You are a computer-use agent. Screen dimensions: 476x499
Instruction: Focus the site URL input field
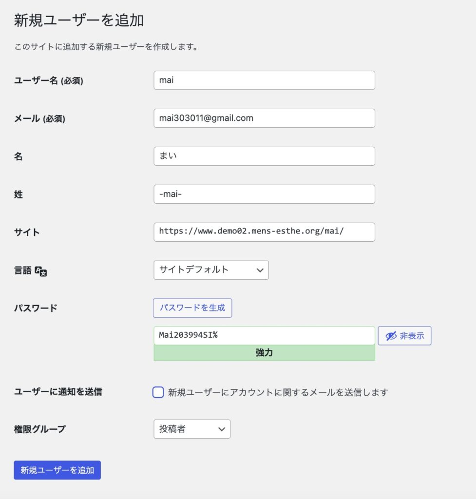tap(264, 232)
